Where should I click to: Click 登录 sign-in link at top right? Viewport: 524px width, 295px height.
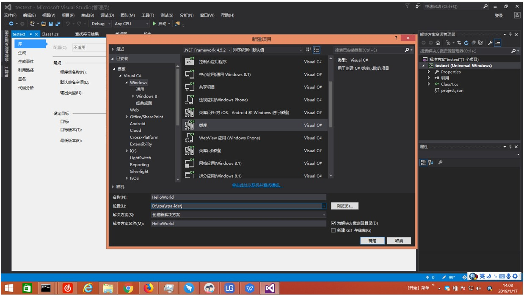point(499,16)
